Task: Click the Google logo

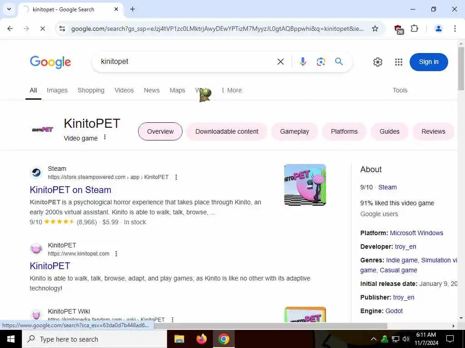Action: point(50,62)
